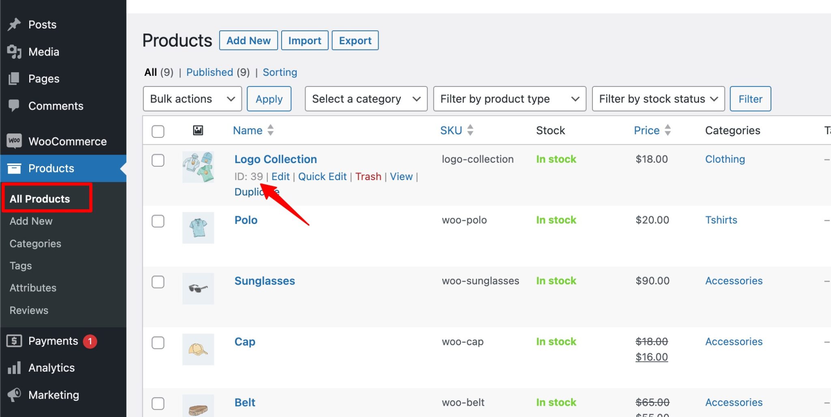Click the image column header icon
831x417 pixels.
198,130
